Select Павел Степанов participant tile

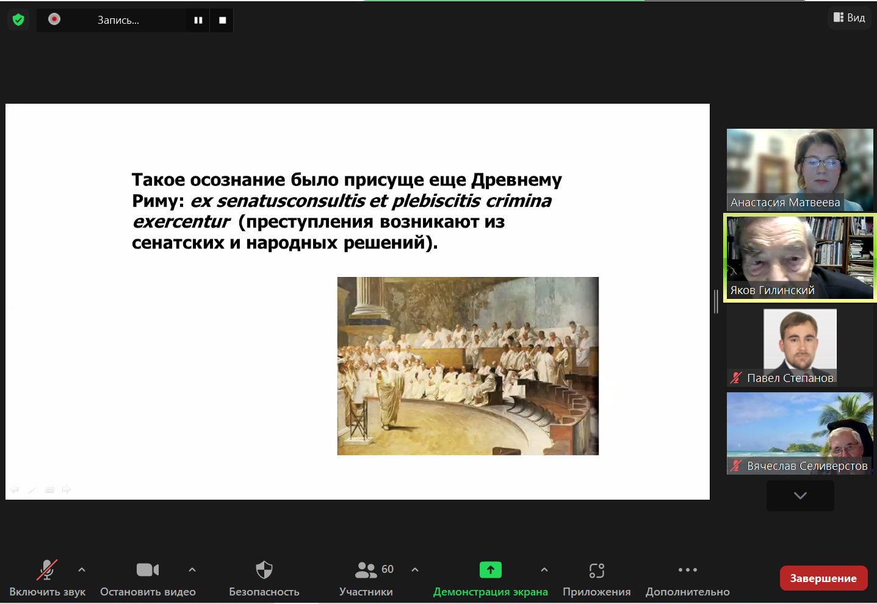[799, 345]
